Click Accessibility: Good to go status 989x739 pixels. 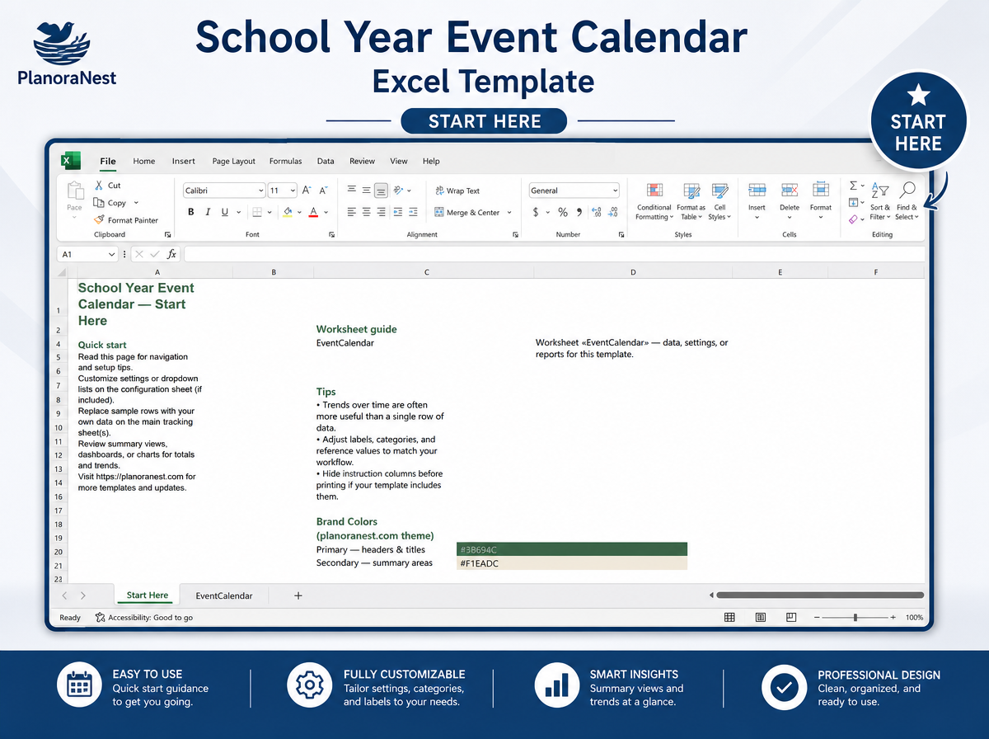(x=144, y=617)
